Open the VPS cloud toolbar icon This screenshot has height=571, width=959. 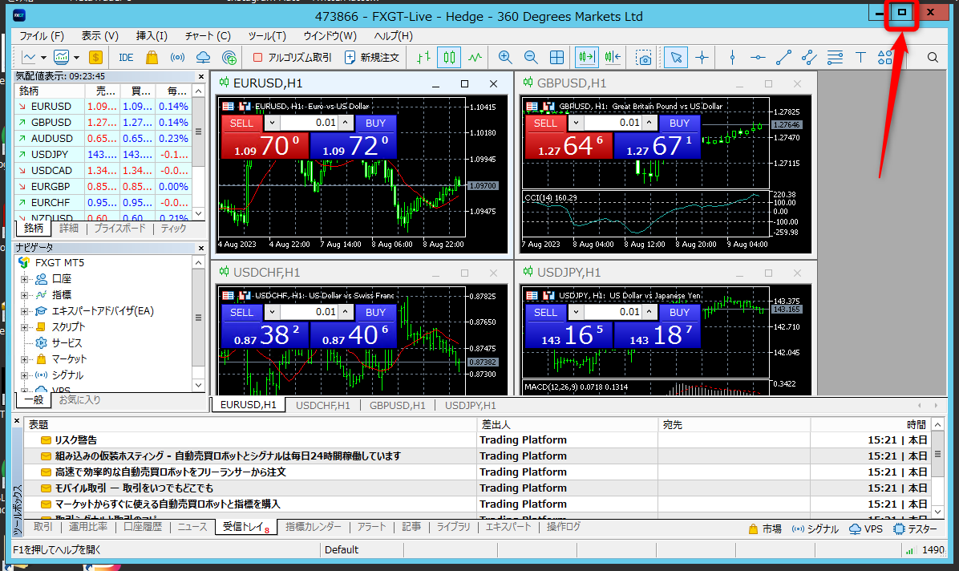[203, 58]
